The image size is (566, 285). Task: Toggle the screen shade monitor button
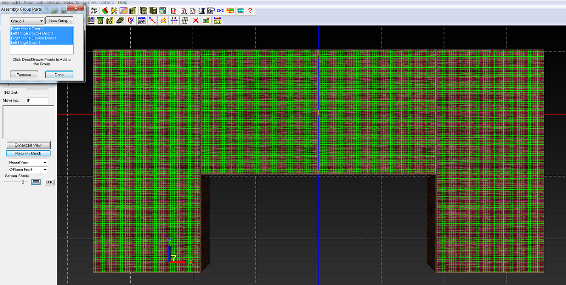coord(36,182)
